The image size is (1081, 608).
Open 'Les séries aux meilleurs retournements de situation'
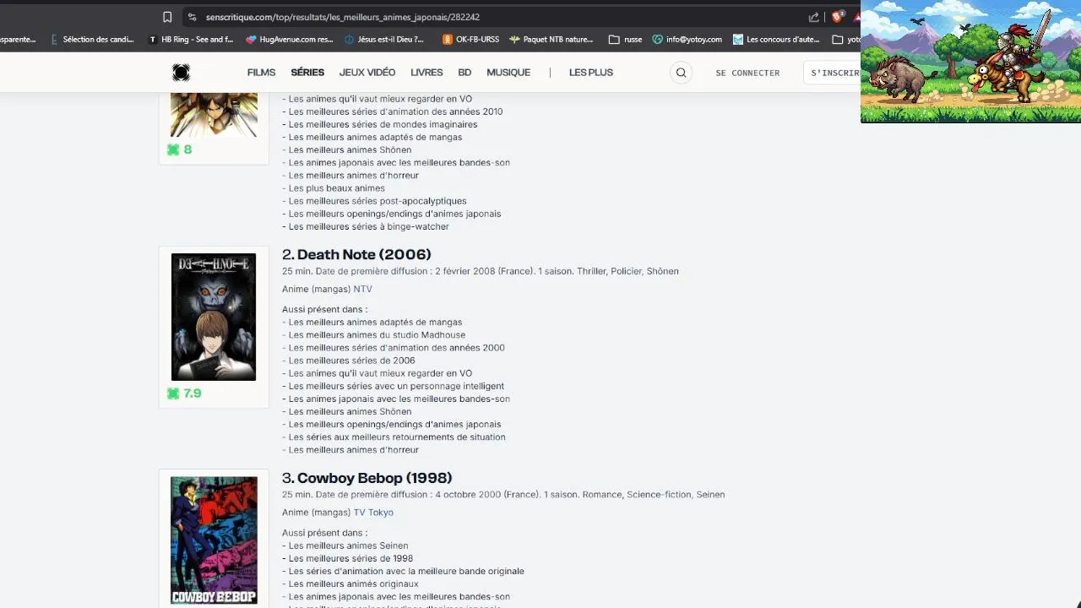pos(397,437)
